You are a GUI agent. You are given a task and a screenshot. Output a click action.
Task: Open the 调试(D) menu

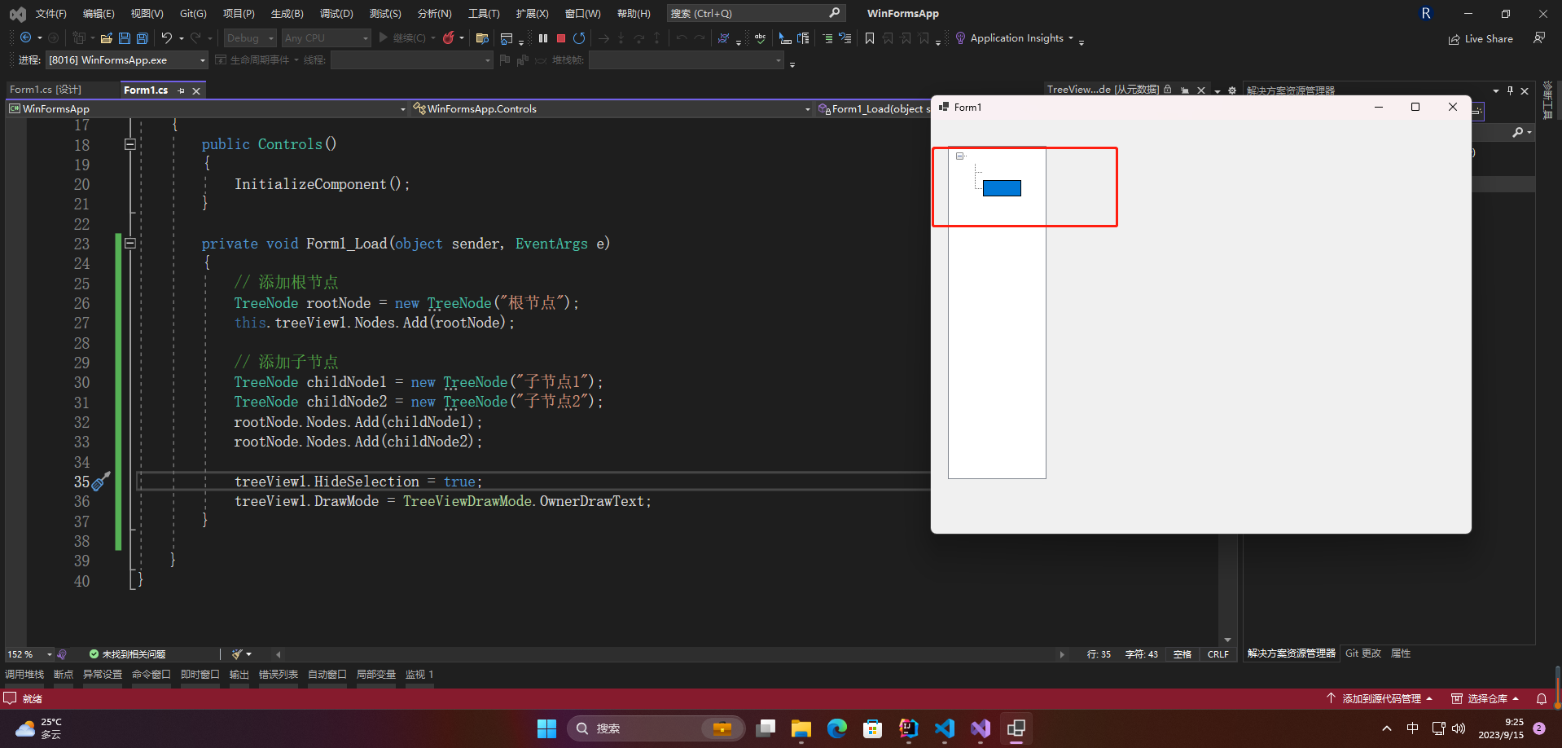336,13
